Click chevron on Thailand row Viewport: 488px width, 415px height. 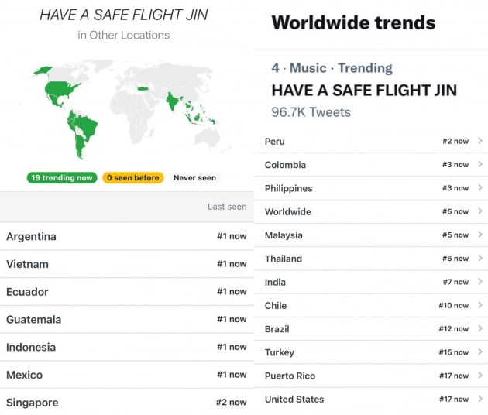(480, 258)
